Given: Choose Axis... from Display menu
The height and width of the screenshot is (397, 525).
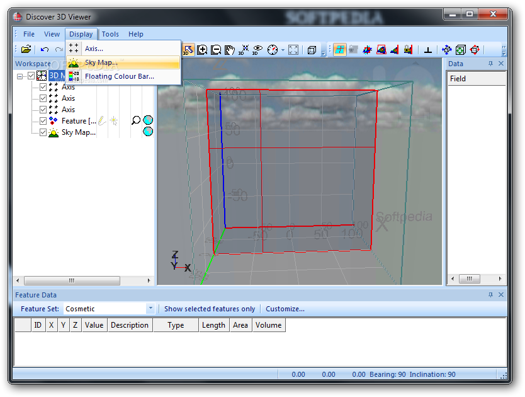Looking at the screenshot, I should click(123, 49).
